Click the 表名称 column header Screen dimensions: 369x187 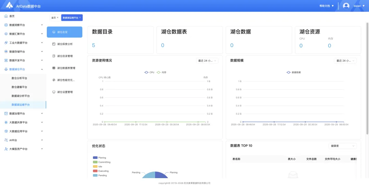click(236, 159)
